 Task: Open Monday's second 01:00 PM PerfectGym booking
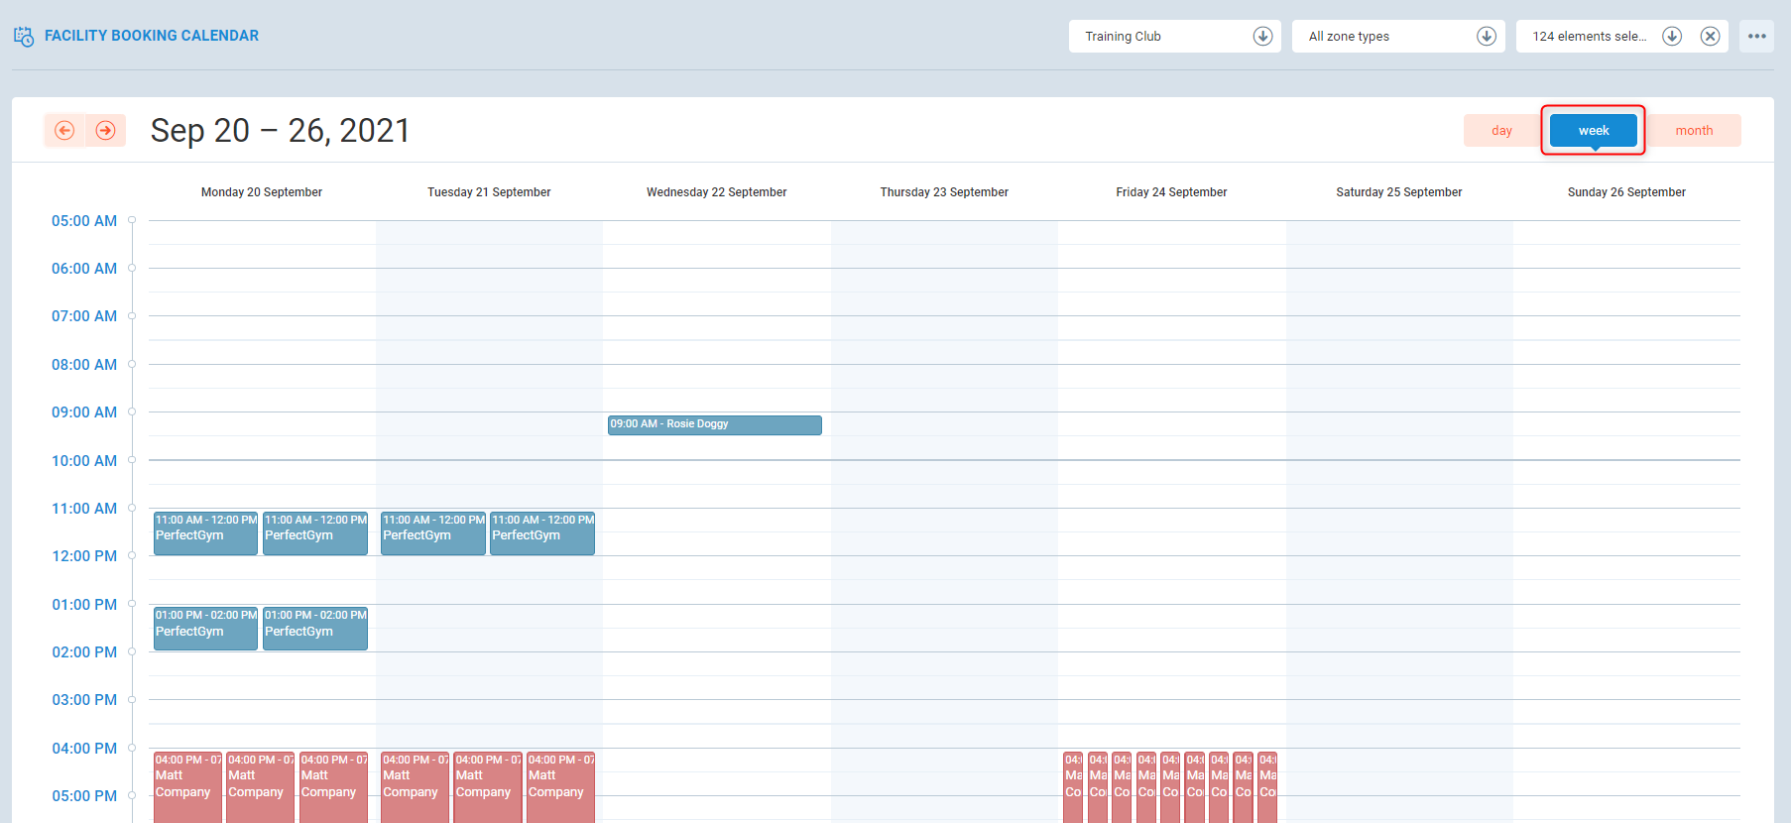314,630
